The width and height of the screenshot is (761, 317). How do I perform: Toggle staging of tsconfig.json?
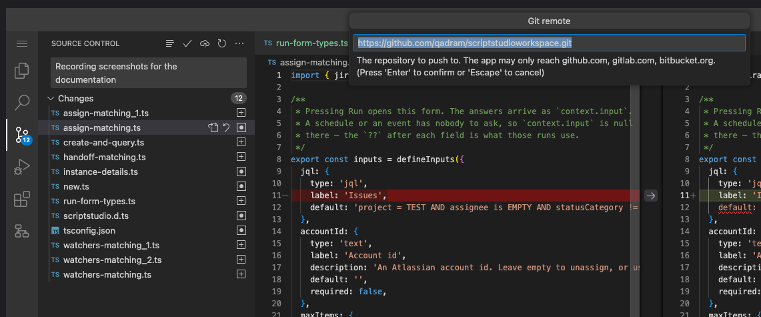(x=241, y=231)
